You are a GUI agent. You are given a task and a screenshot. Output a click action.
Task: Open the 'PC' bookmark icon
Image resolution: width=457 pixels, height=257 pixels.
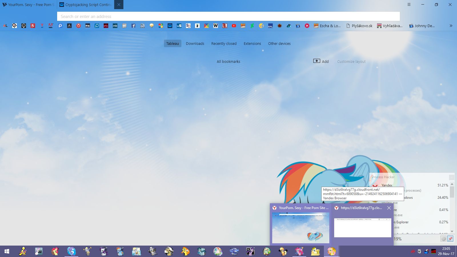pyautogui.click(x=143, y=26)
